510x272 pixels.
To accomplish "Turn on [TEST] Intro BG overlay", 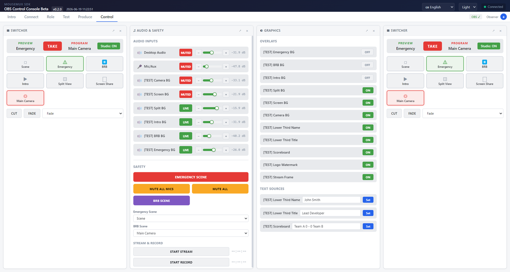I will 367,78.
